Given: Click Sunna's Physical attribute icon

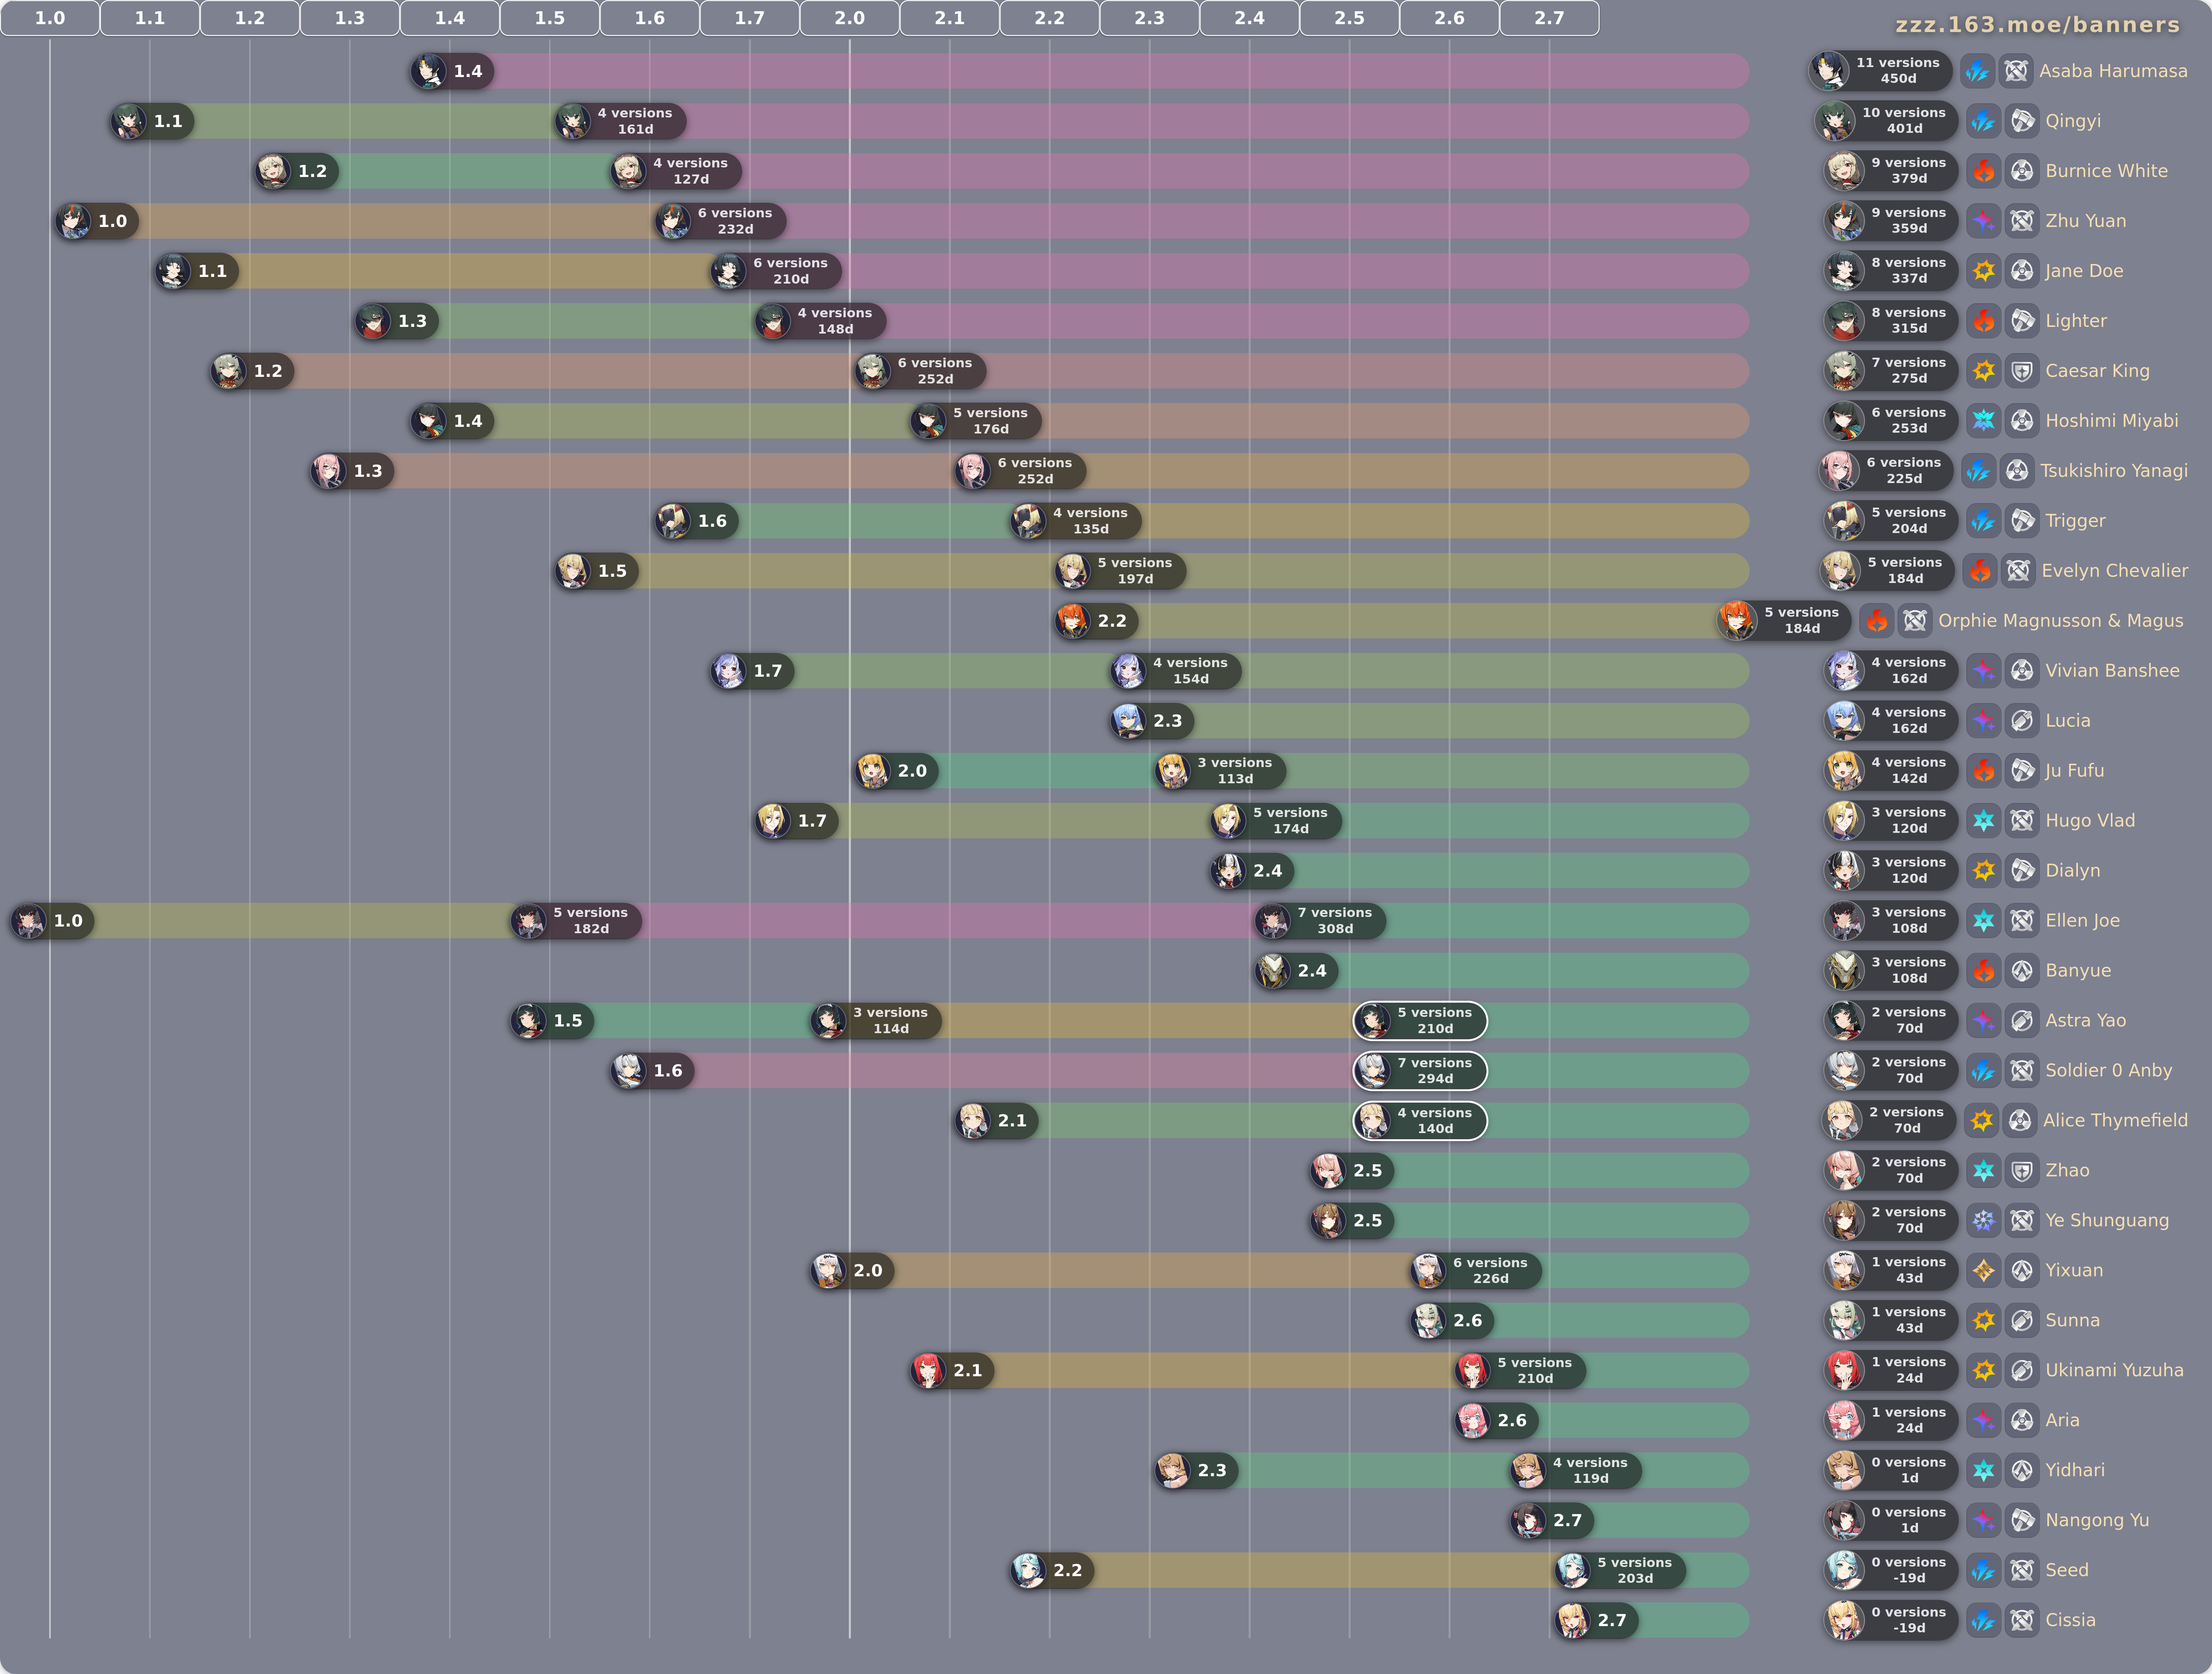Looking at the screenshot, I should coord(1984,1320).
